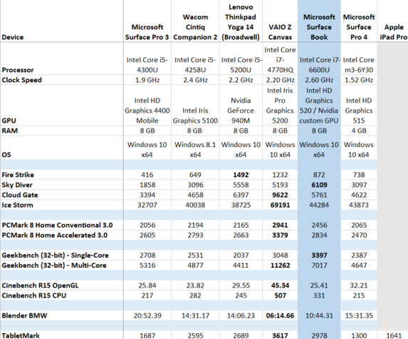Click the bold 3617 TabletMark score
The image size is (408, 339).
280,335
